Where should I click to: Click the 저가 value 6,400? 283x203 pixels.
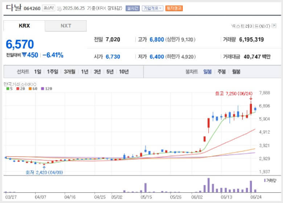[157, 56]
